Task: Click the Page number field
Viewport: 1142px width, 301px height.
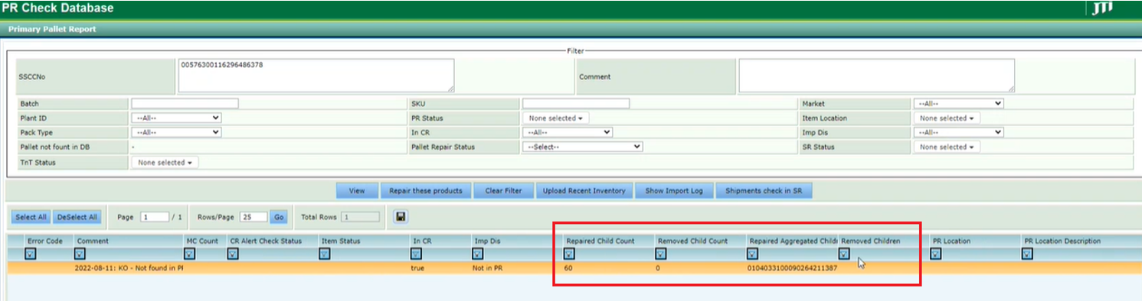Action: coord(154,217)
